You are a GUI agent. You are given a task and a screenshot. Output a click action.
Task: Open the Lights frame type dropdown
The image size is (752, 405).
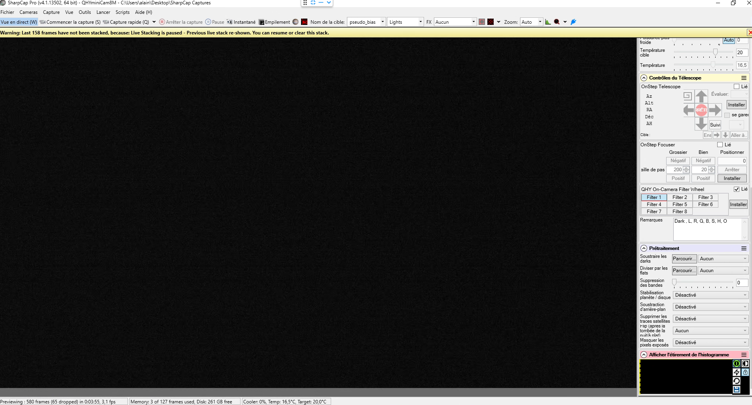pos(421,22)
